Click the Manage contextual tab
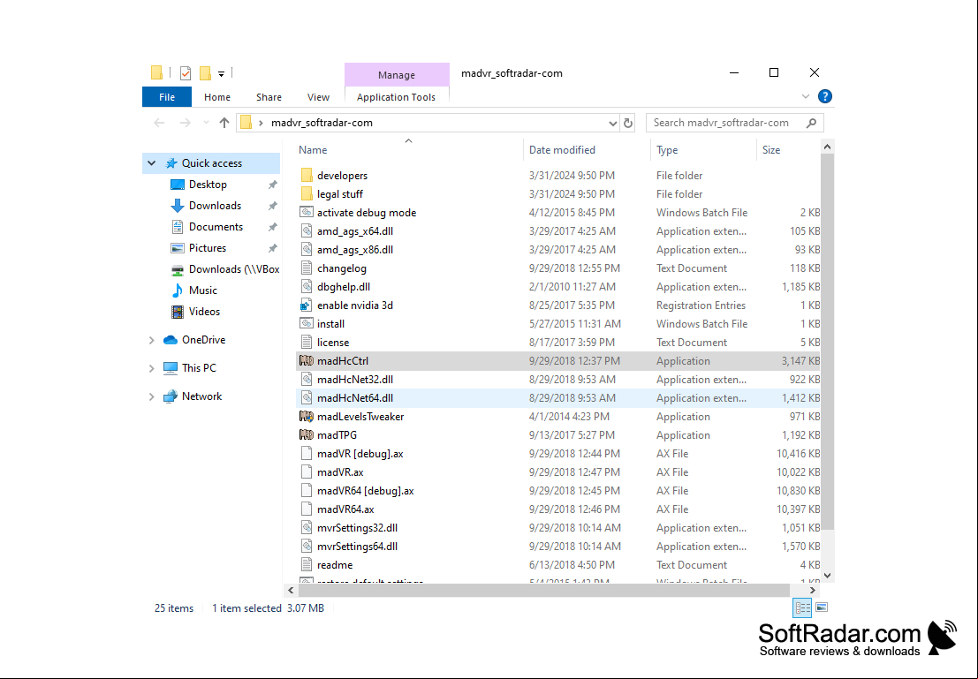The image size is (978, 679). coord(397,75)
